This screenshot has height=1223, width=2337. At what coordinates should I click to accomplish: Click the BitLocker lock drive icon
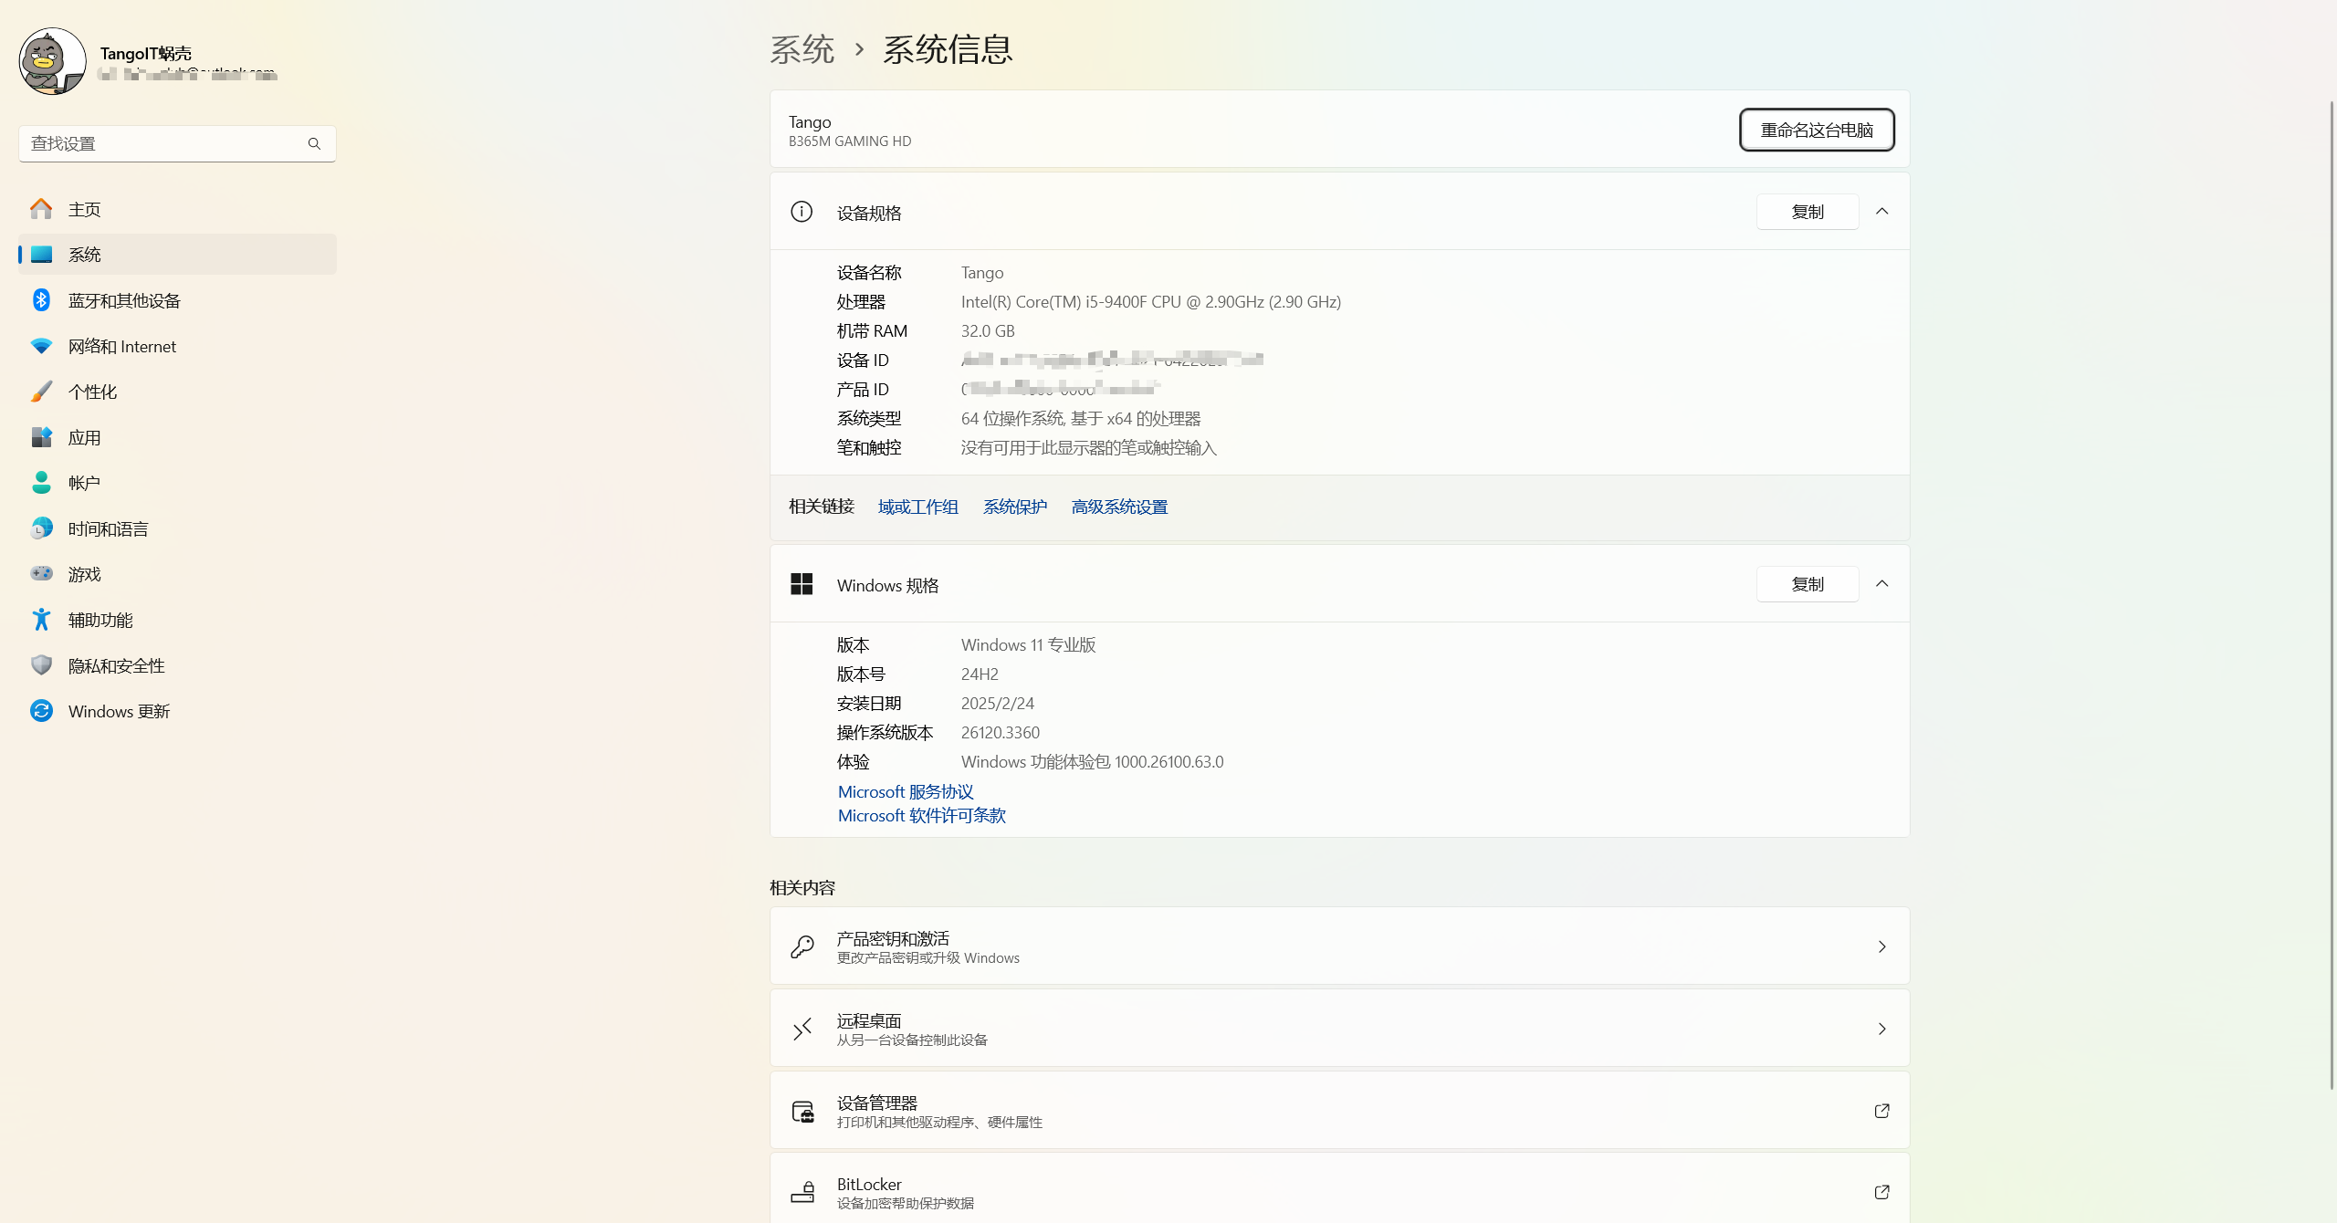[x=802, y=1192]
